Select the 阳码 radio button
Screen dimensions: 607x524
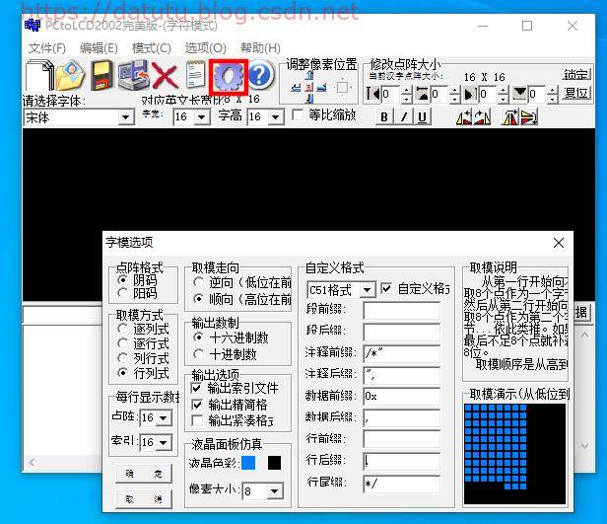click(x=123, y=293)
